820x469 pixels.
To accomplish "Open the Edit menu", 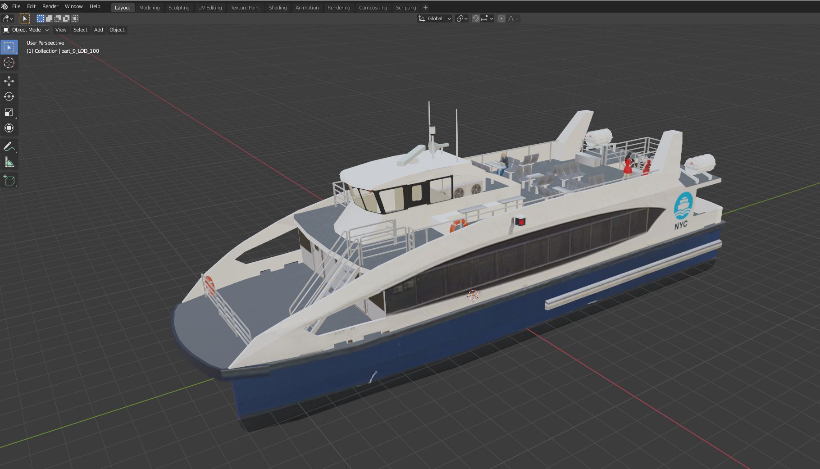I will pos(31,6).
